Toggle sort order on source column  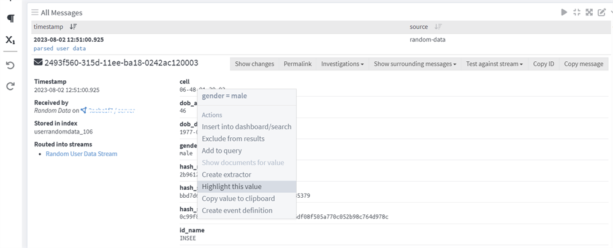[438, 27]
